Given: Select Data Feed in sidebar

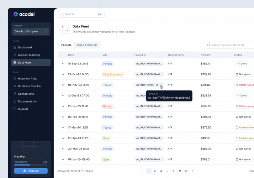Looking at the screenshot, I should pyautogui.click(x=31, y=63).
